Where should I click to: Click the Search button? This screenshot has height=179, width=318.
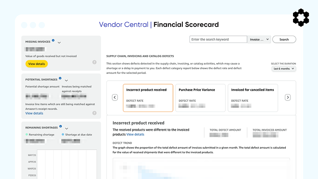(x=284, y=39)
